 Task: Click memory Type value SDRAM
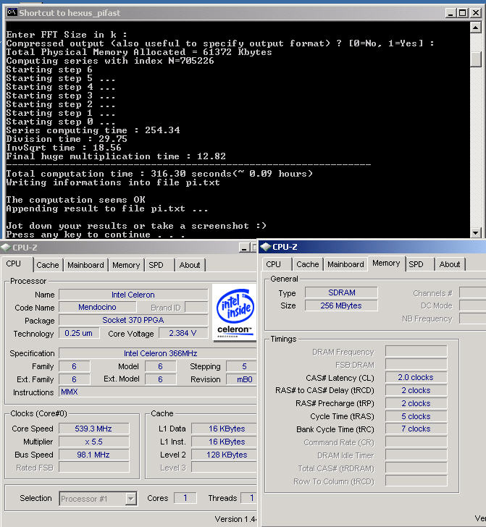pyautogui.click(x=341, y=292)
